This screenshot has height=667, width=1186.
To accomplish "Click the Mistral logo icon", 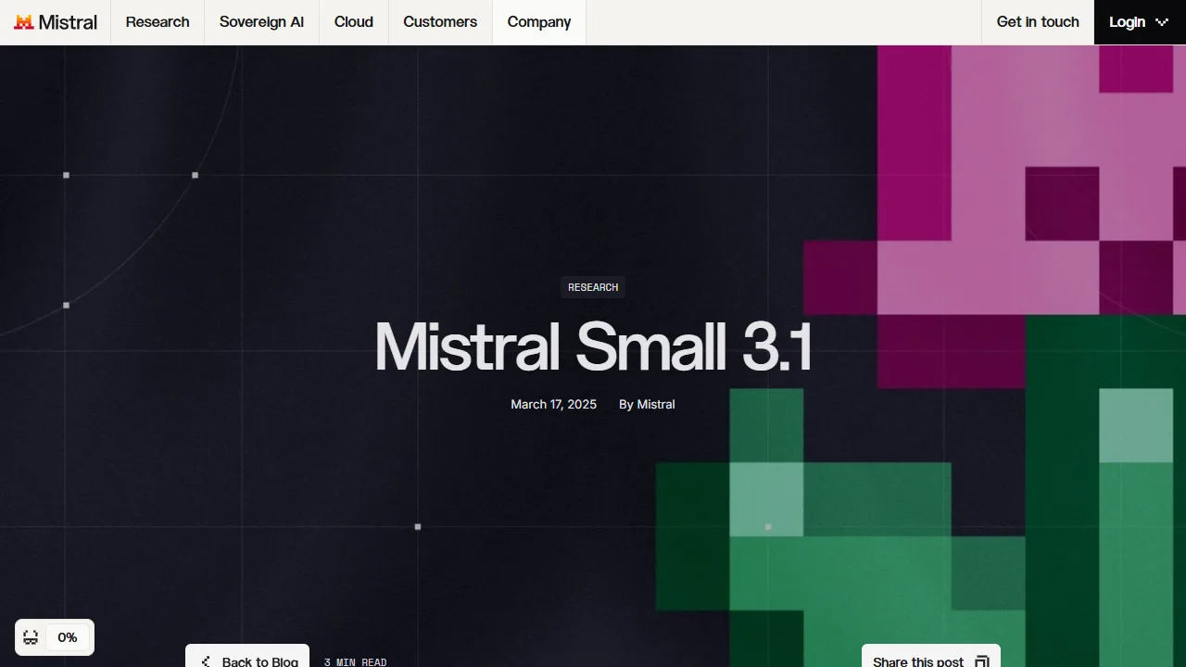I will 24,22.
